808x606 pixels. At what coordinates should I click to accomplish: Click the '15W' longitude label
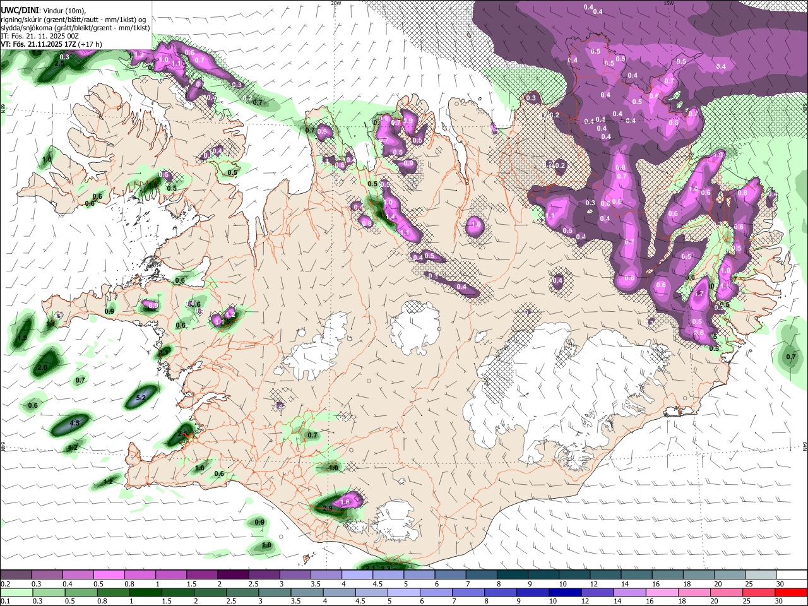point(668,3)
